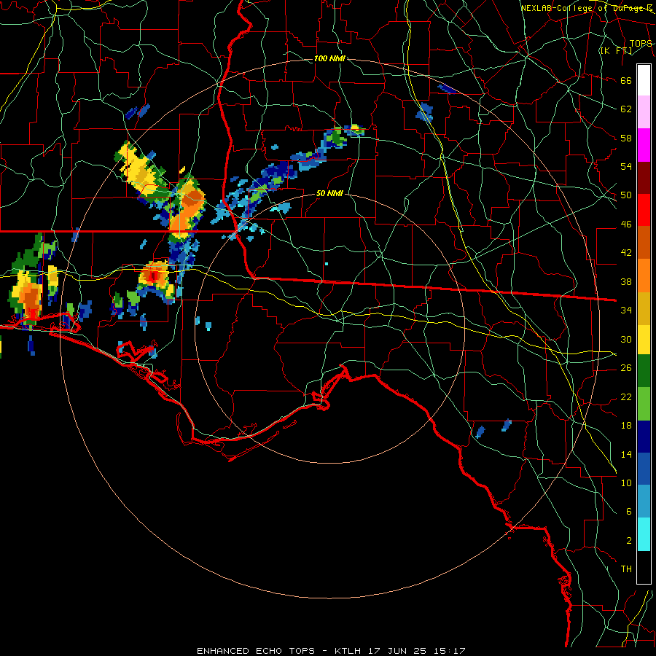656x656 pixels.
Task: Click the 2 legend value
Action: tap(628, 541)
